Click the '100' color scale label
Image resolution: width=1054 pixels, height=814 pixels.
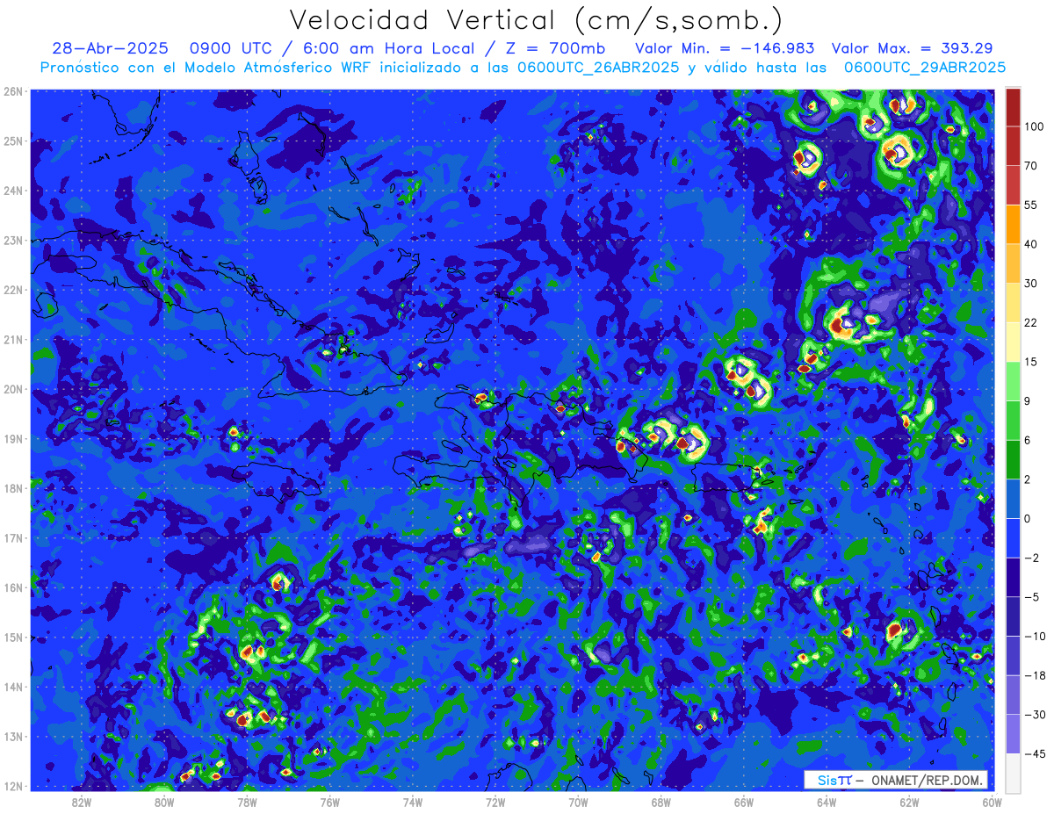1033,127
